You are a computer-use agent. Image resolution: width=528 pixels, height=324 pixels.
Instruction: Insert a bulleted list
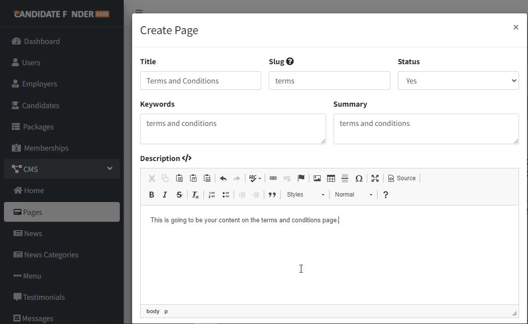point(226,195)
